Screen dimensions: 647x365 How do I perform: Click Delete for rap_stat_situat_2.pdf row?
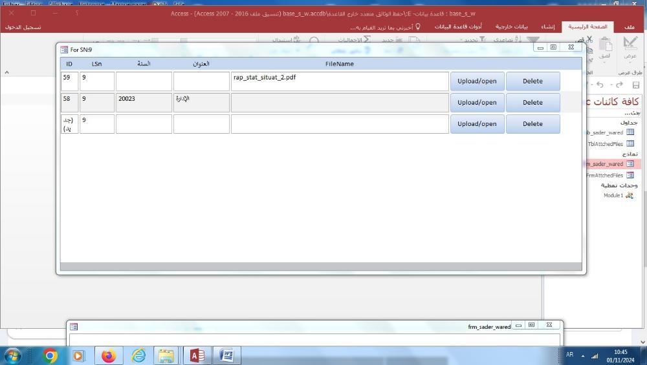tap(532, 81)
